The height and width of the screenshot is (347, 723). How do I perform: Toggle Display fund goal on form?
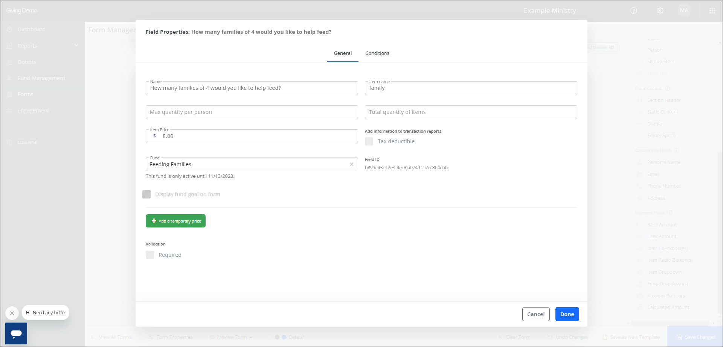(146, 194)
